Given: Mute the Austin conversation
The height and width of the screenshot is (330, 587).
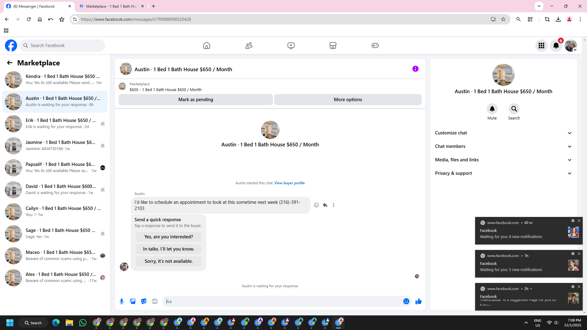Looking at the screenshot, I should coord(492,109).
